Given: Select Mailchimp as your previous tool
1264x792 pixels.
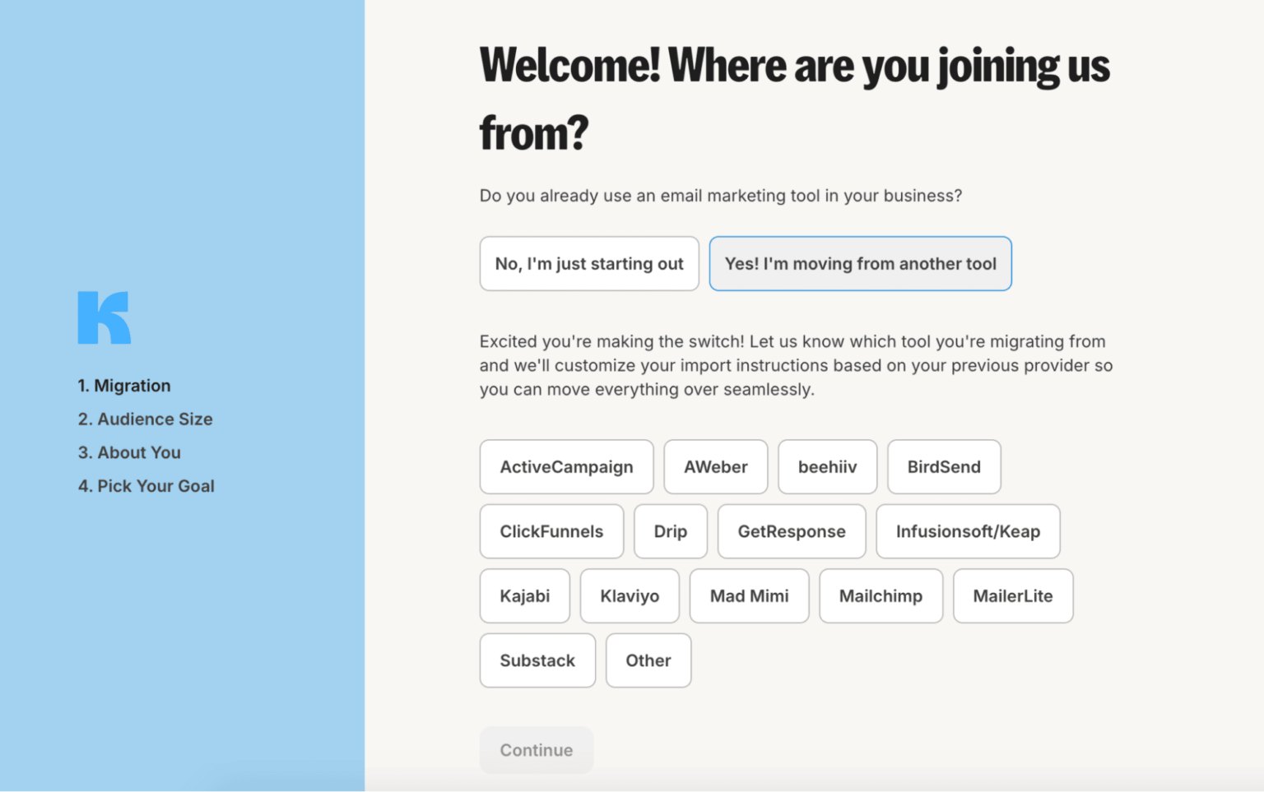Looking at the screenshot, I should [x=881, y=595].
